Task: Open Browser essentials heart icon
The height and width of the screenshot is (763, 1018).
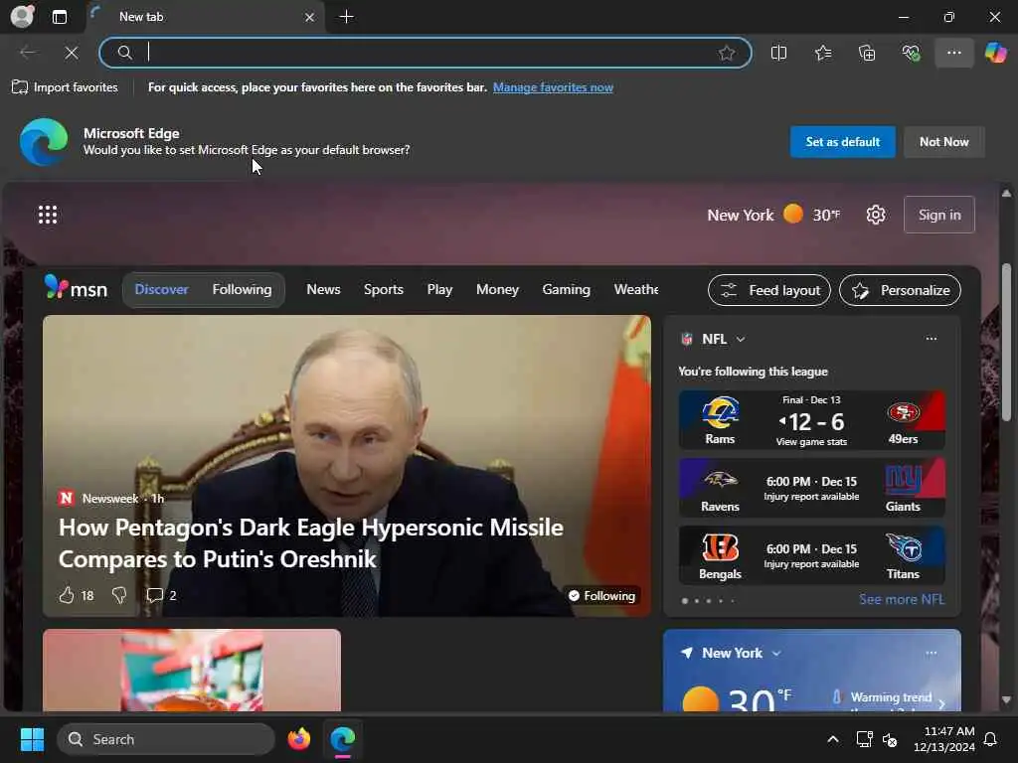Action: [911, 53]
